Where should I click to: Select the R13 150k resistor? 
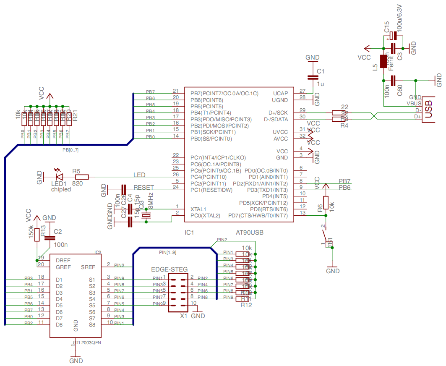point(37,234)
